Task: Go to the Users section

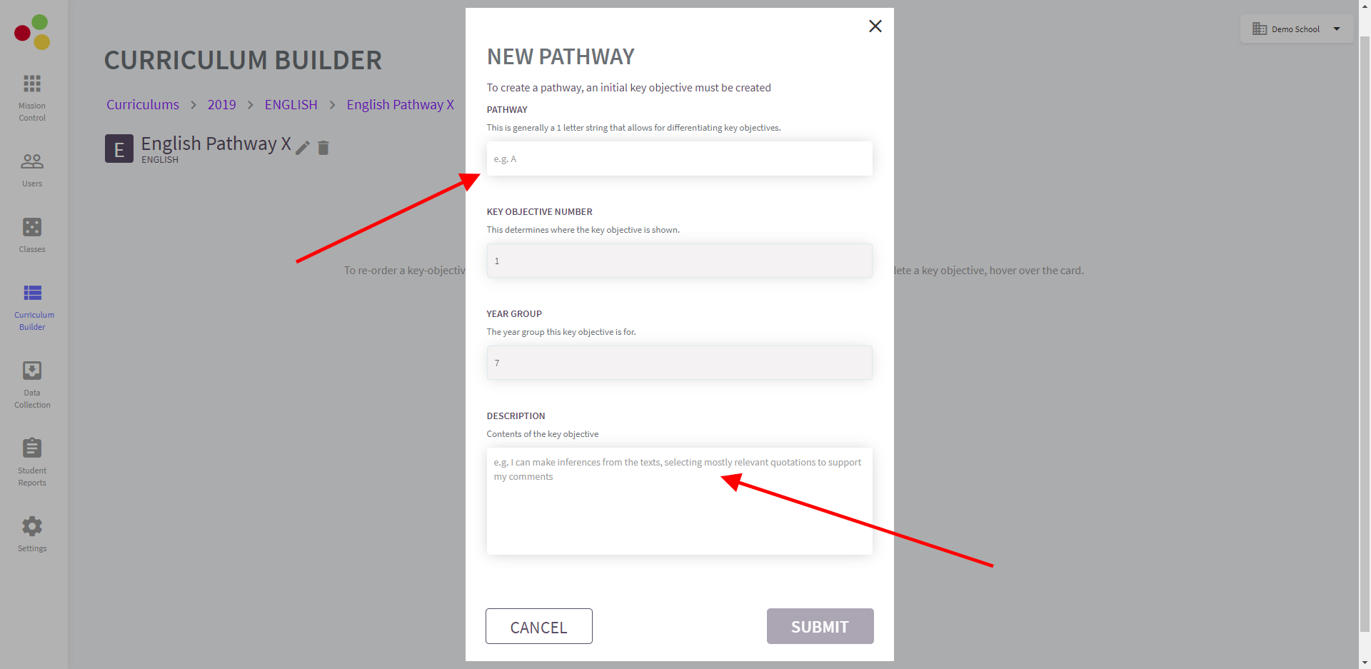Action: pyautogui.click(x=32, y=162)
